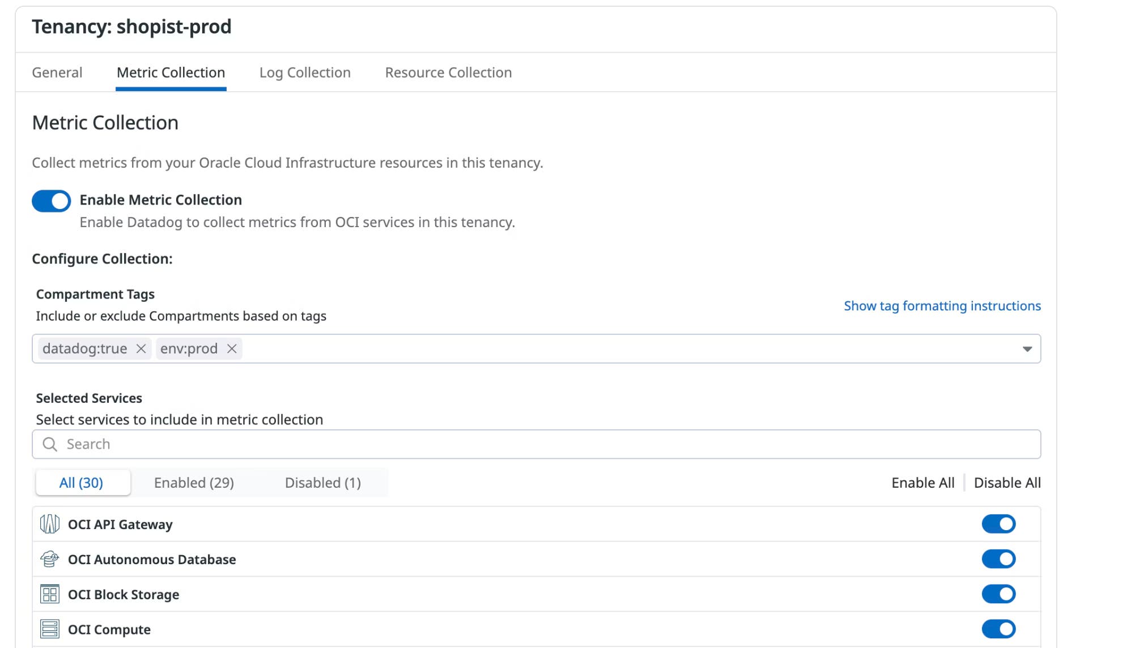Remove the datadog:true compartment tag
Image resolution: width=1148 pixels, height=648 pixels.
pos(141,348)
